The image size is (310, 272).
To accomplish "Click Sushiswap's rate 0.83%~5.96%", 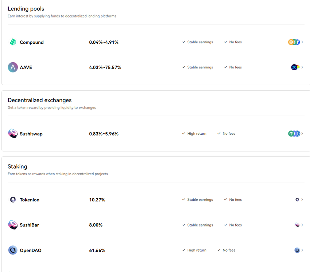I will click(104, 134).
